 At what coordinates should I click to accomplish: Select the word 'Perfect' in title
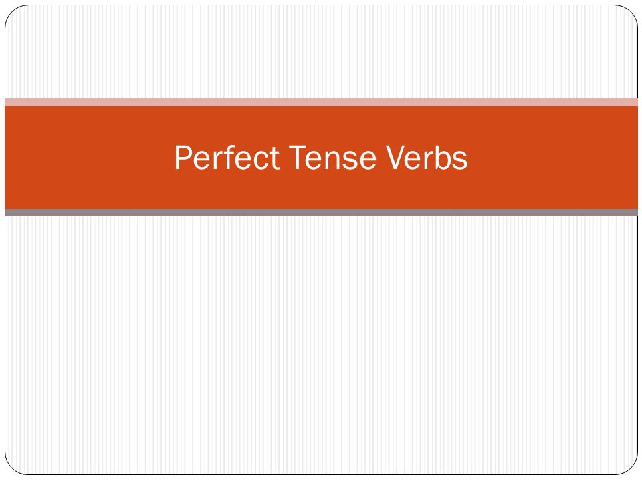[x=227, y=158]
